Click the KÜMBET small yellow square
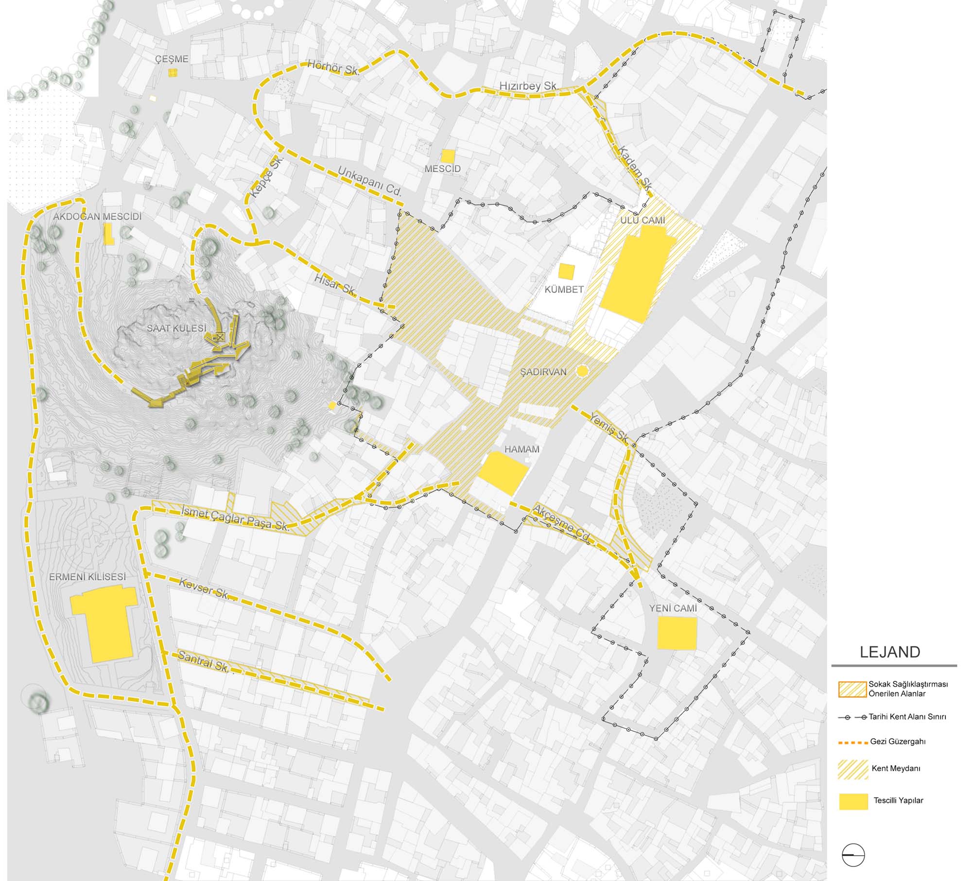This screenshot has width=972, height=881. tap(566, 271)
